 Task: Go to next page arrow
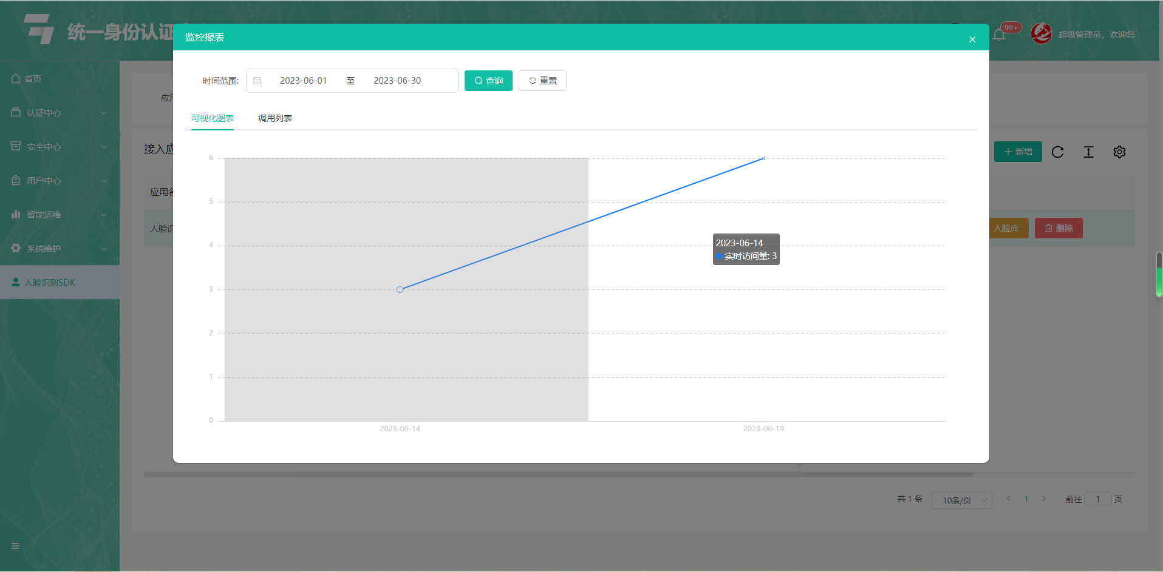click(1044, 499)
